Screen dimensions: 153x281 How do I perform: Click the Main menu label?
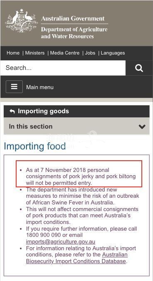[x=40, y=87]
